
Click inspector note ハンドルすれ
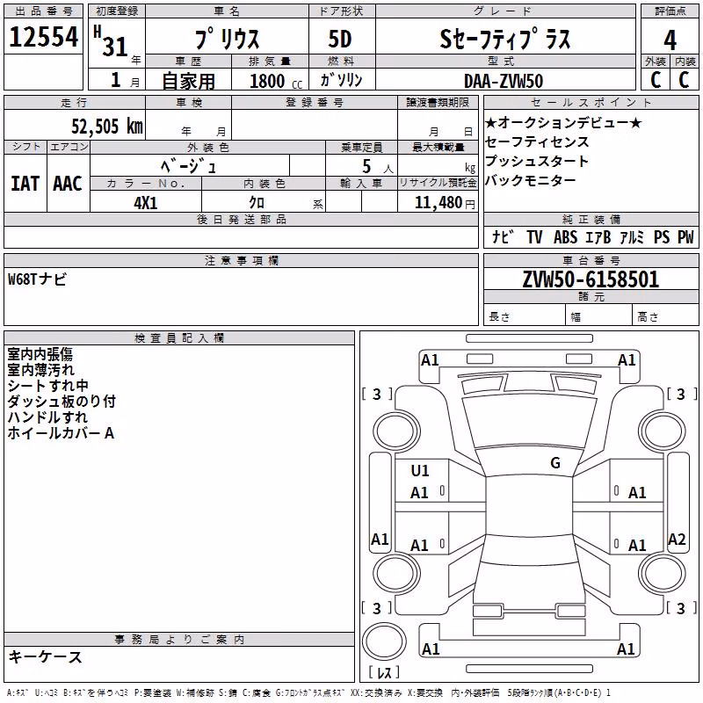[x=47, y=417]
